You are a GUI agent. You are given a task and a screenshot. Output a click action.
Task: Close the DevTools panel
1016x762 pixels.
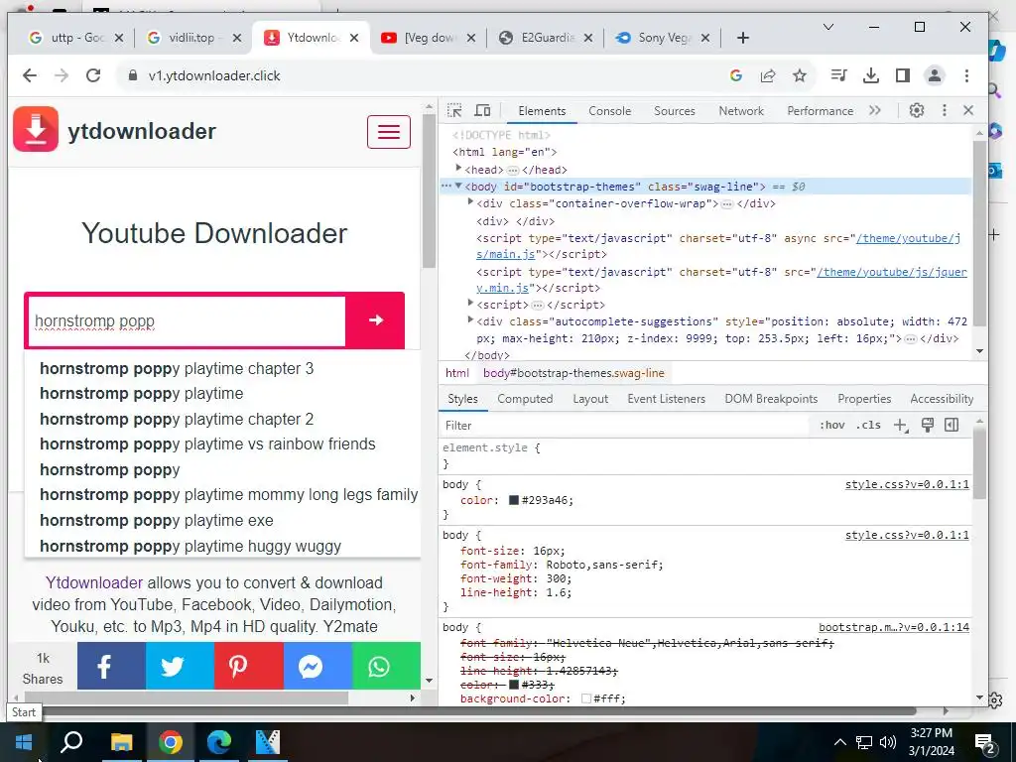point(968,110)
